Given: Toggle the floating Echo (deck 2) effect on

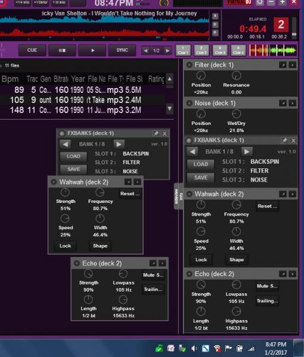Looking at the screenshot, I should 77,264.
